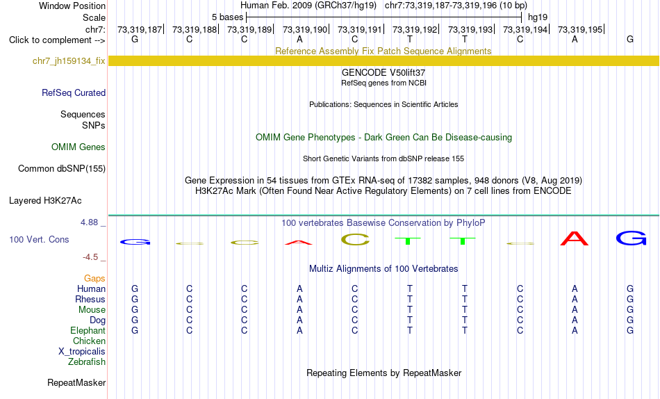Click the 5 bases scale bar
660x399 pixels.
(384, 17)
